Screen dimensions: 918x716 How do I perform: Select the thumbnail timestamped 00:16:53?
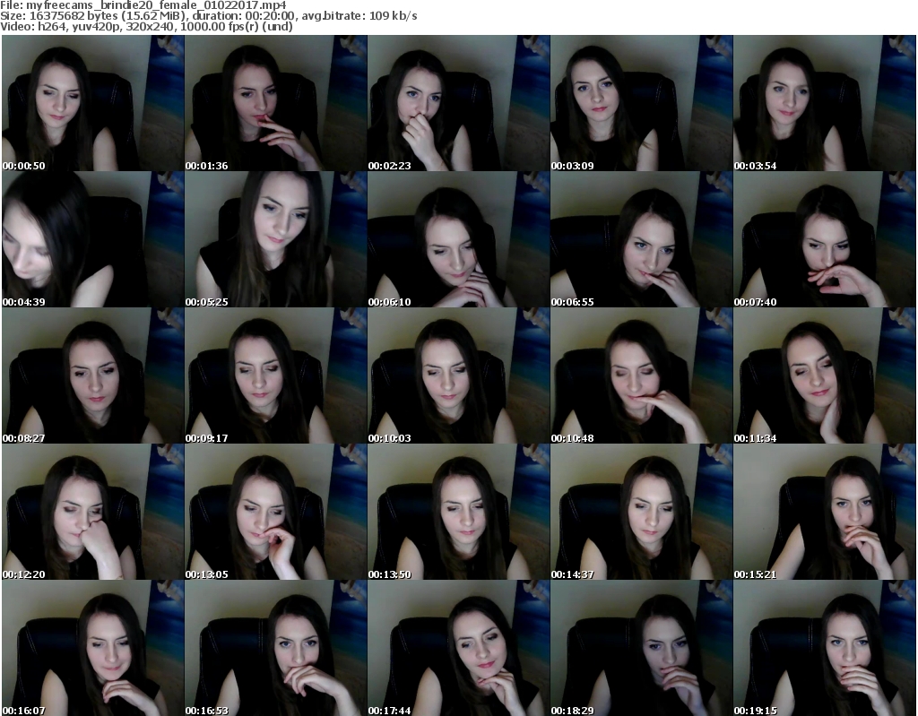tap(276, 648)
